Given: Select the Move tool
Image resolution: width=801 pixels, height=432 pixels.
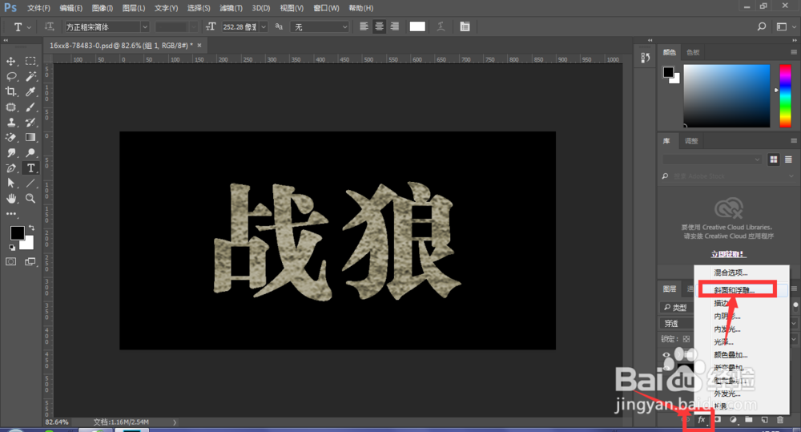Looking at the screenshot, I should coord(10,62).
